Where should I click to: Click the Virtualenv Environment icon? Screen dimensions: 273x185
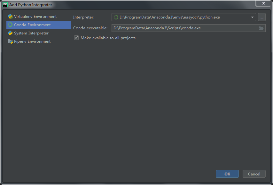(x=11, y=16)
